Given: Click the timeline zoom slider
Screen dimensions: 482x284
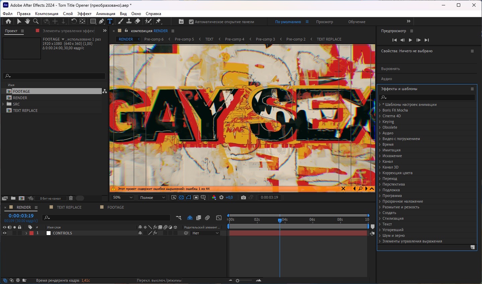Looking at the screenshot, I should (237, 281).
